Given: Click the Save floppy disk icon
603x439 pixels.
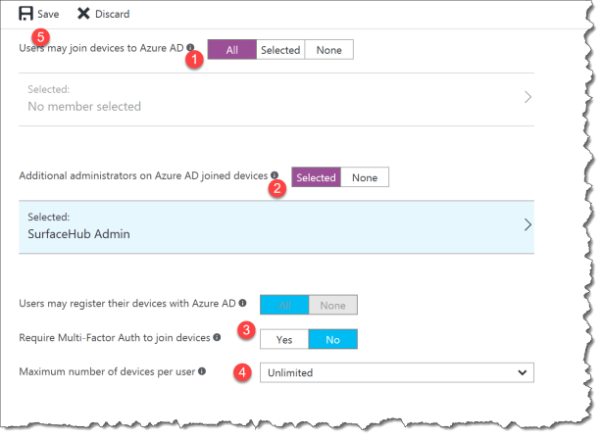Looking at the screenshot, I should pyautogui.click(x=25, y=14).
